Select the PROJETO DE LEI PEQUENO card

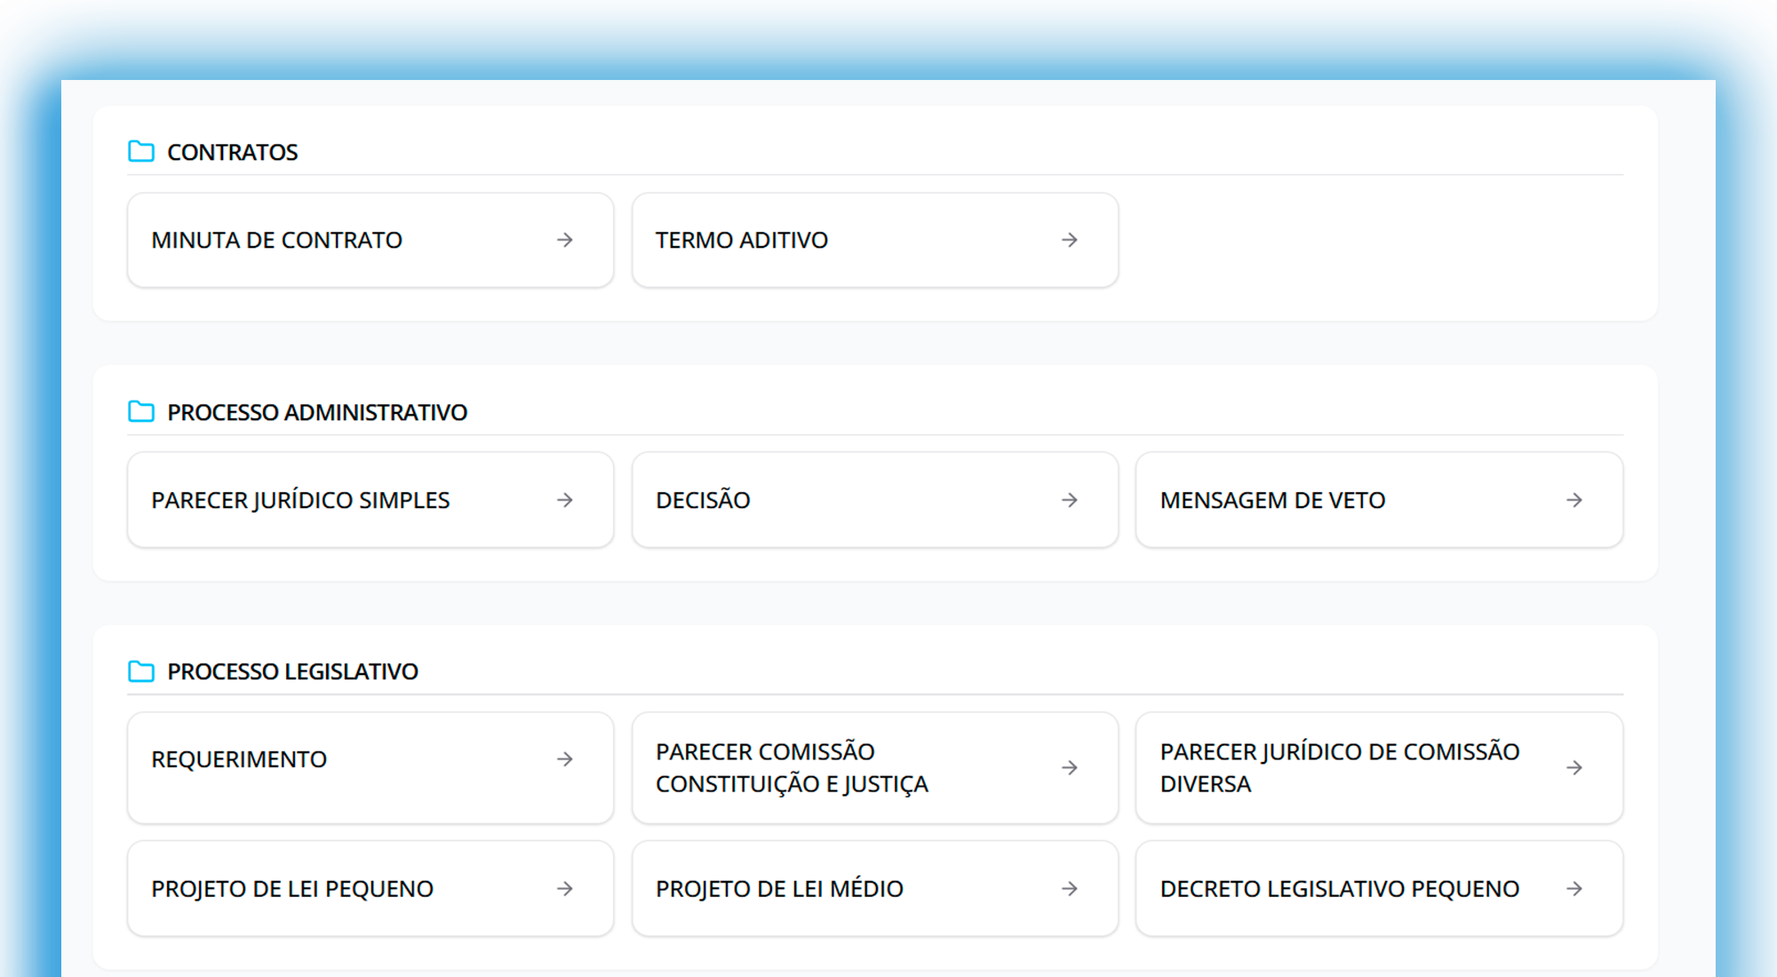click(x=370, y=888)
